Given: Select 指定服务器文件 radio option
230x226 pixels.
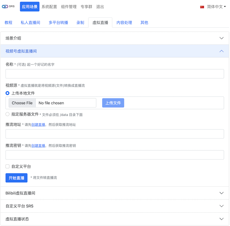Looking at the screenshot, I should [8, 114].
